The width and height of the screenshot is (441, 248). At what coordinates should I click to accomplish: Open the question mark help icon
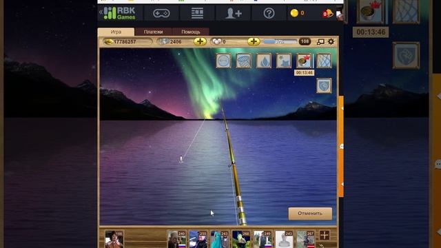(x=269, y=13)
